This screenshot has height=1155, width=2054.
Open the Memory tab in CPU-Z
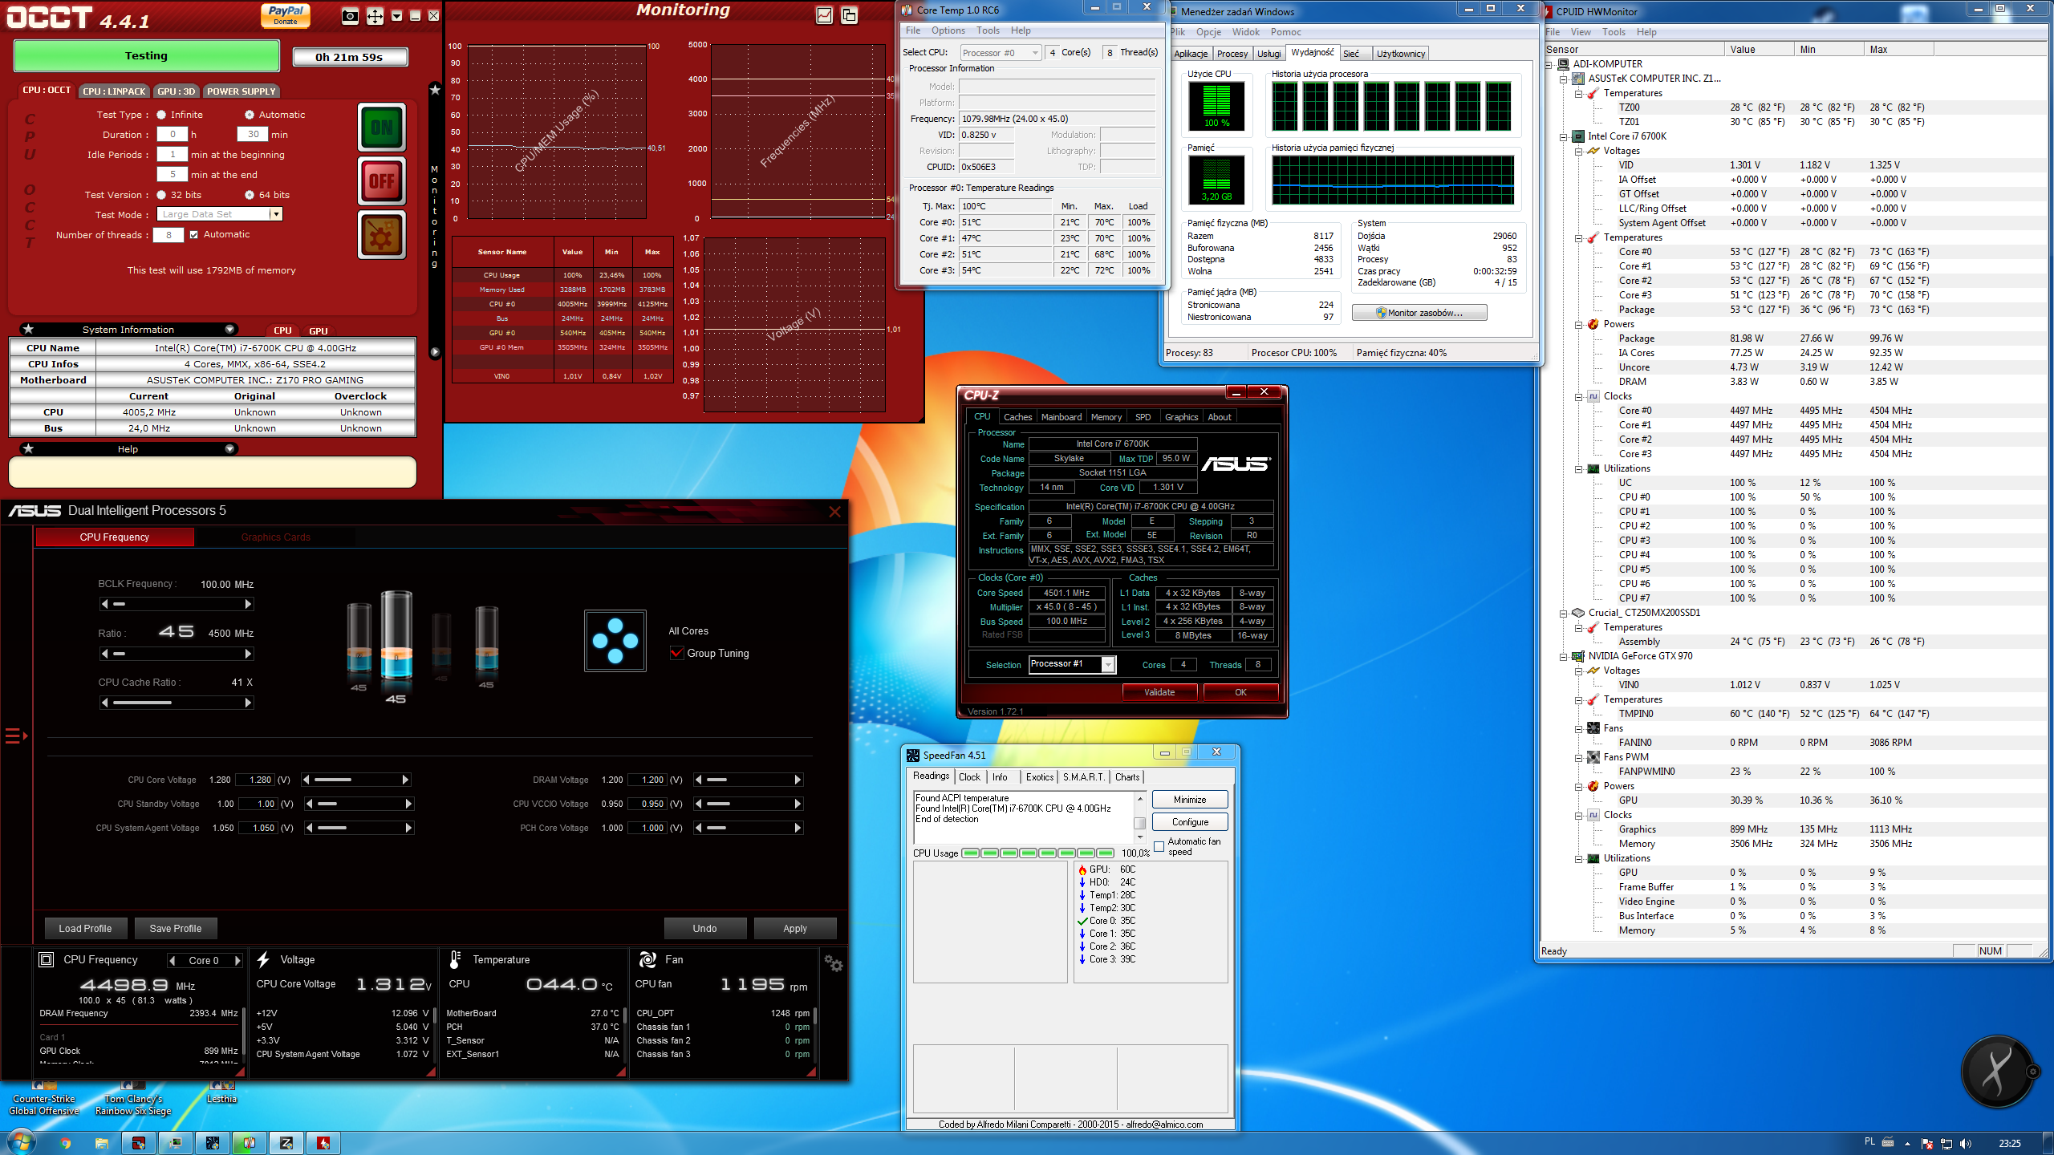click(x=1106, y=417)
